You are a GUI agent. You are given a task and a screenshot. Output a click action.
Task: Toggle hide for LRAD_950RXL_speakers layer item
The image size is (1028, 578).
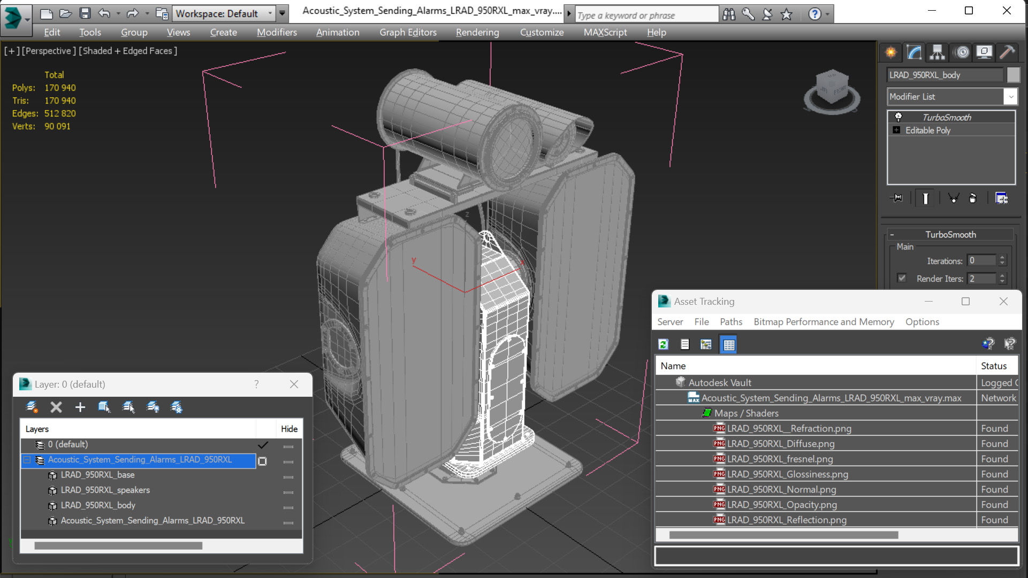point(288,492)
